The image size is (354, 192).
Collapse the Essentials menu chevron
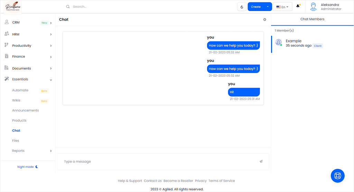coord(51,80)
